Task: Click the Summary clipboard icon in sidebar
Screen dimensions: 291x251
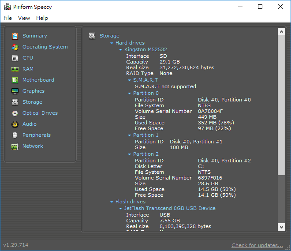Action: (x=15, y=36)
